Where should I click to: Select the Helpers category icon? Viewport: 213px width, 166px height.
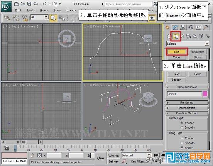pyautogui.click(x=194, y=36)
